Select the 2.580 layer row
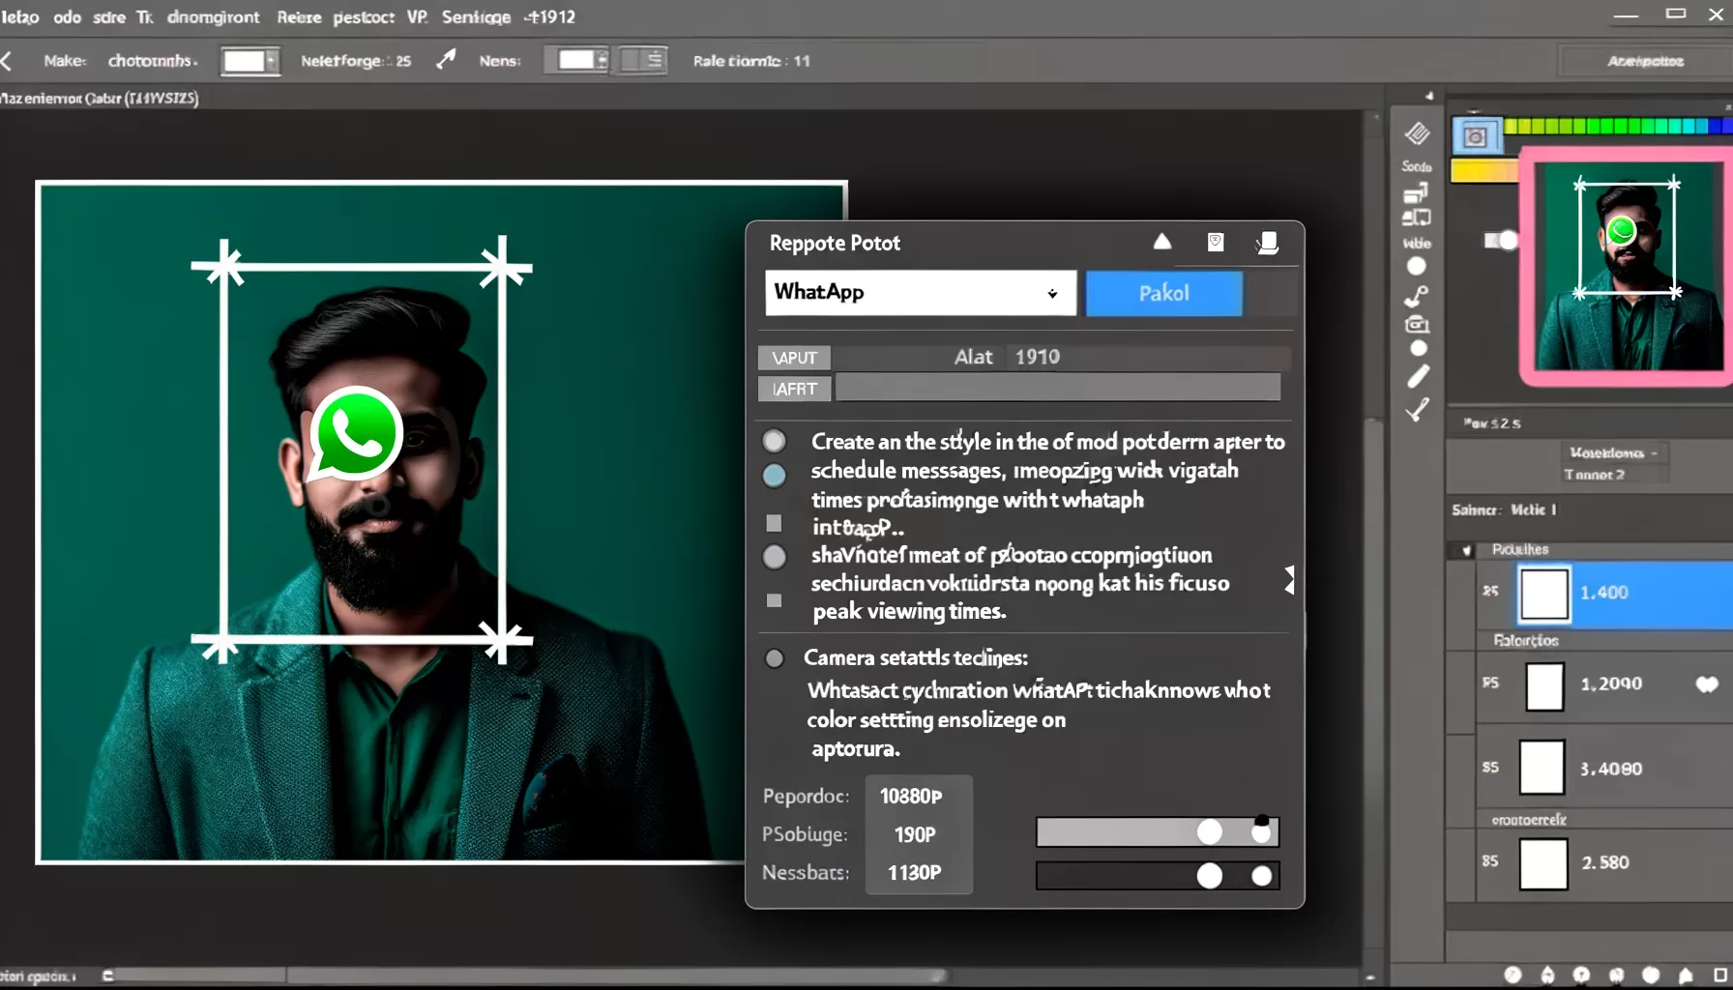 pos(1605,863)
